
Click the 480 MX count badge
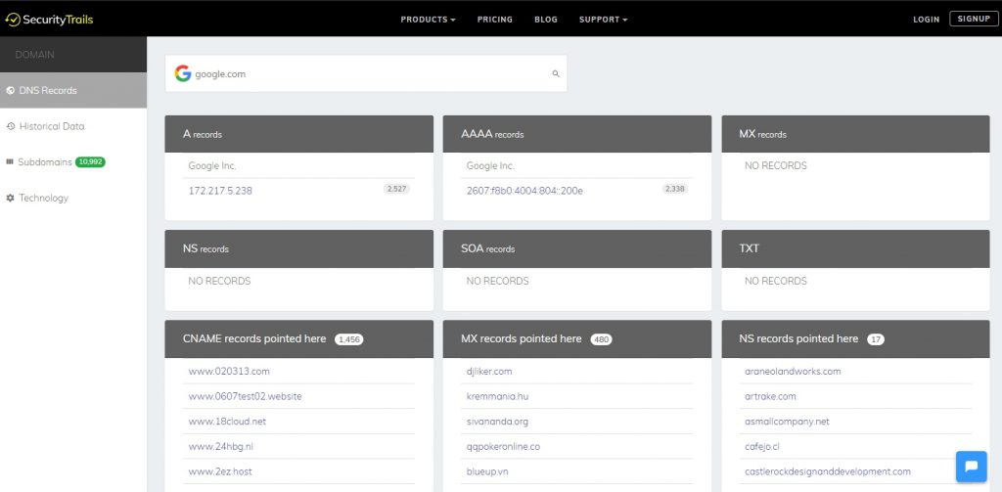point(602,339)
